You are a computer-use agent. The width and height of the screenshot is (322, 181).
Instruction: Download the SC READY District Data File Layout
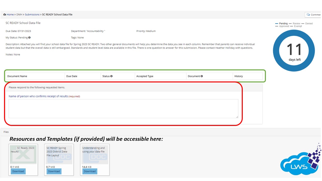point(54,171)
